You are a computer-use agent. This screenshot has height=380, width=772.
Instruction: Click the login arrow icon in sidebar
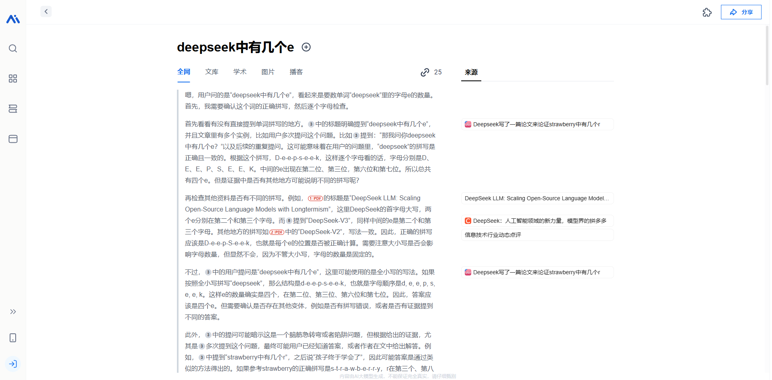13,364
